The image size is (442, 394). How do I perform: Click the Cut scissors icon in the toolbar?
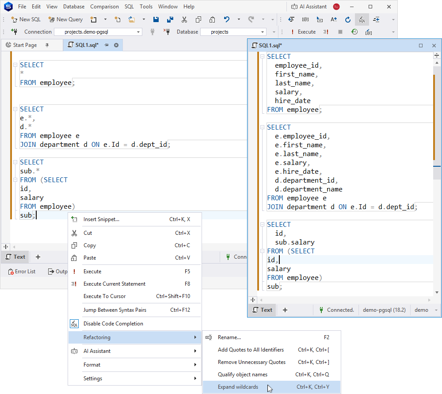(x=184, y=19)
